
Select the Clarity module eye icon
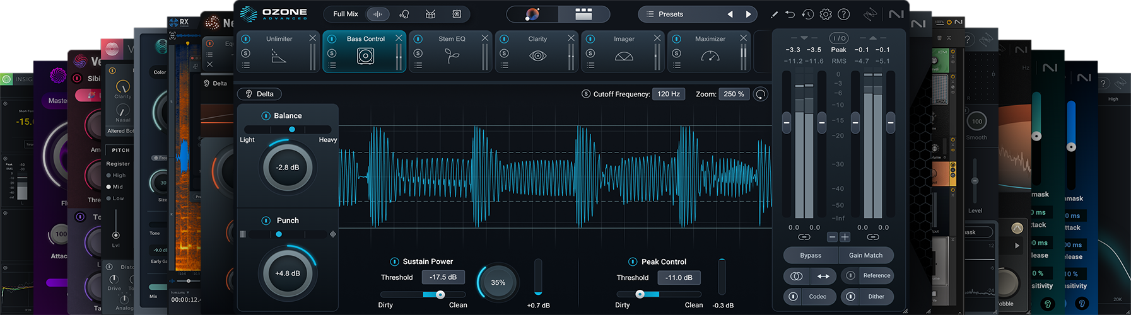[537, 56]
